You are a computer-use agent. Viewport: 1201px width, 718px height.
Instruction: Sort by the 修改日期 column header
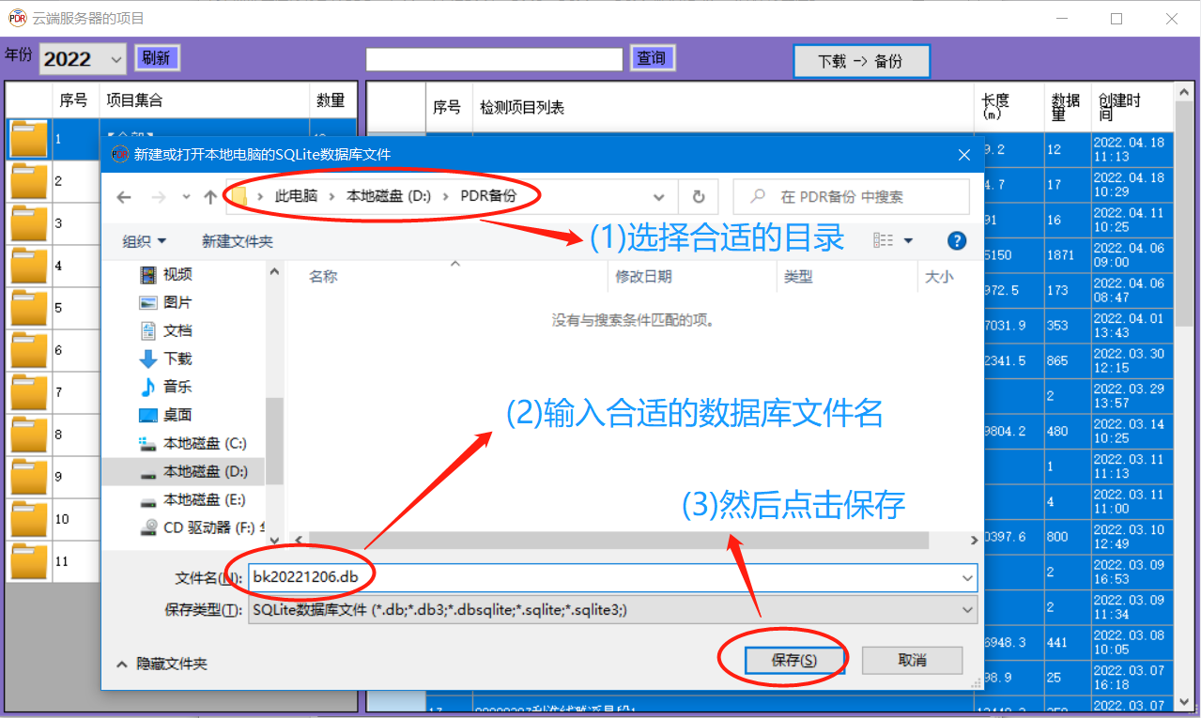pos(643,277)
